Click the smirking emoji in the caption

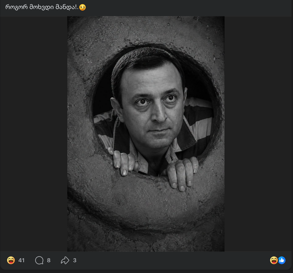click(82, 7)
